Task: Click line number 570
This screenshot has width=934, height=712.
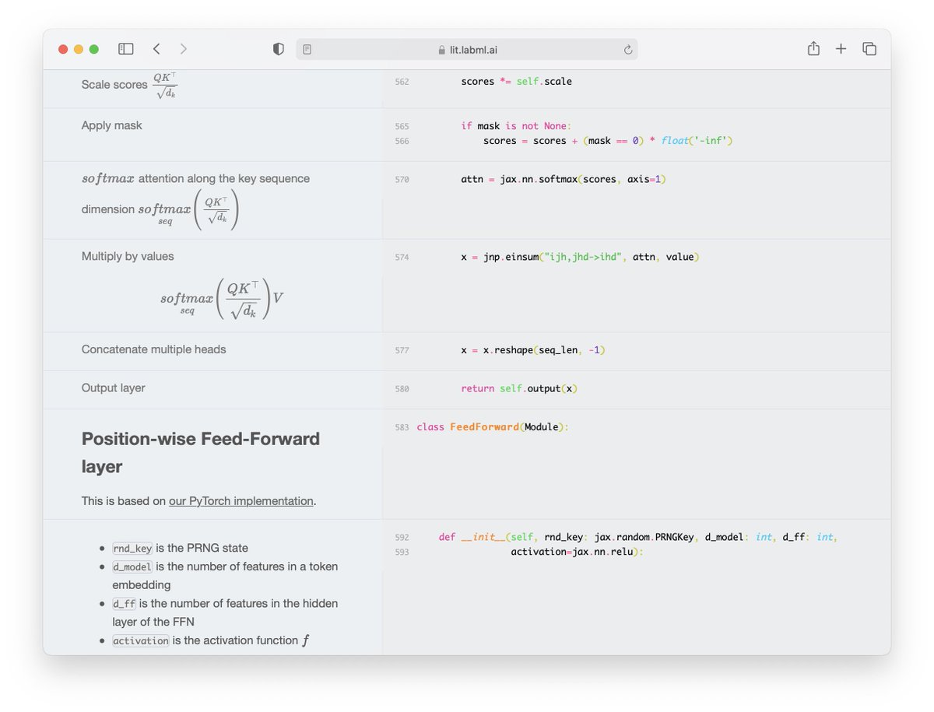Action: click(402, 180)
